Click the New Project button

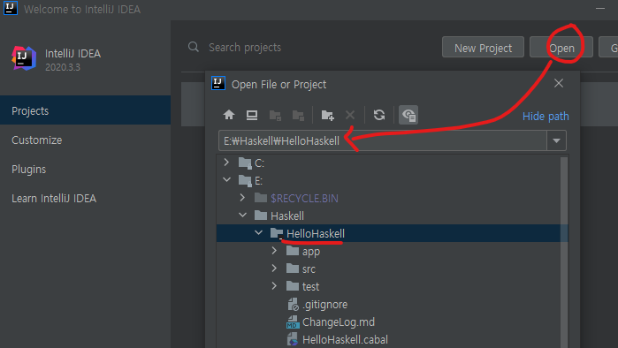[484, 48]
